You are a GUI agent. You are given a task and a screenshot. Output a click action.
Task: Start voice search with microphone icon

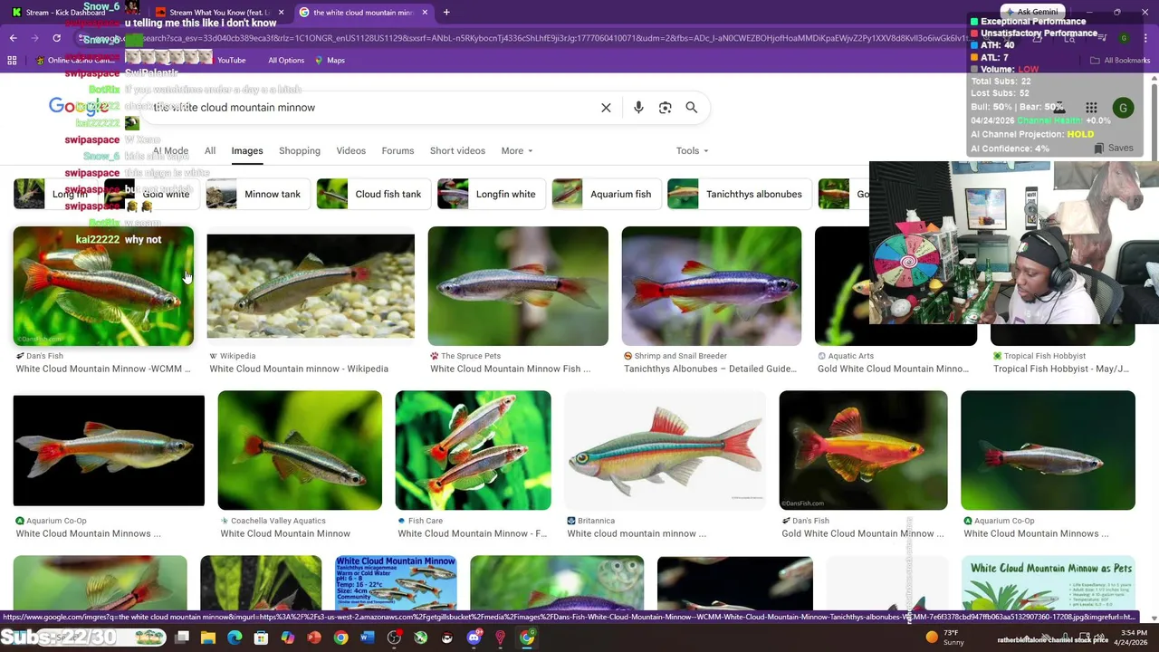638,108
